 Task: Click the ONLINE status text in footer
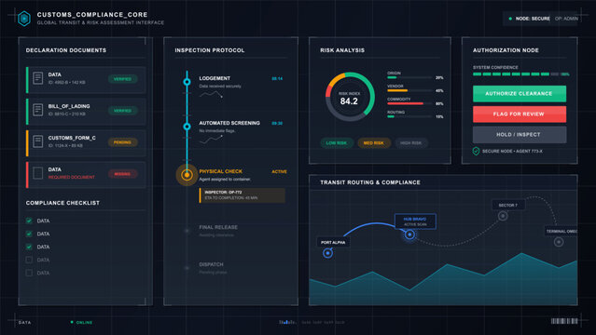pos(84,323)
